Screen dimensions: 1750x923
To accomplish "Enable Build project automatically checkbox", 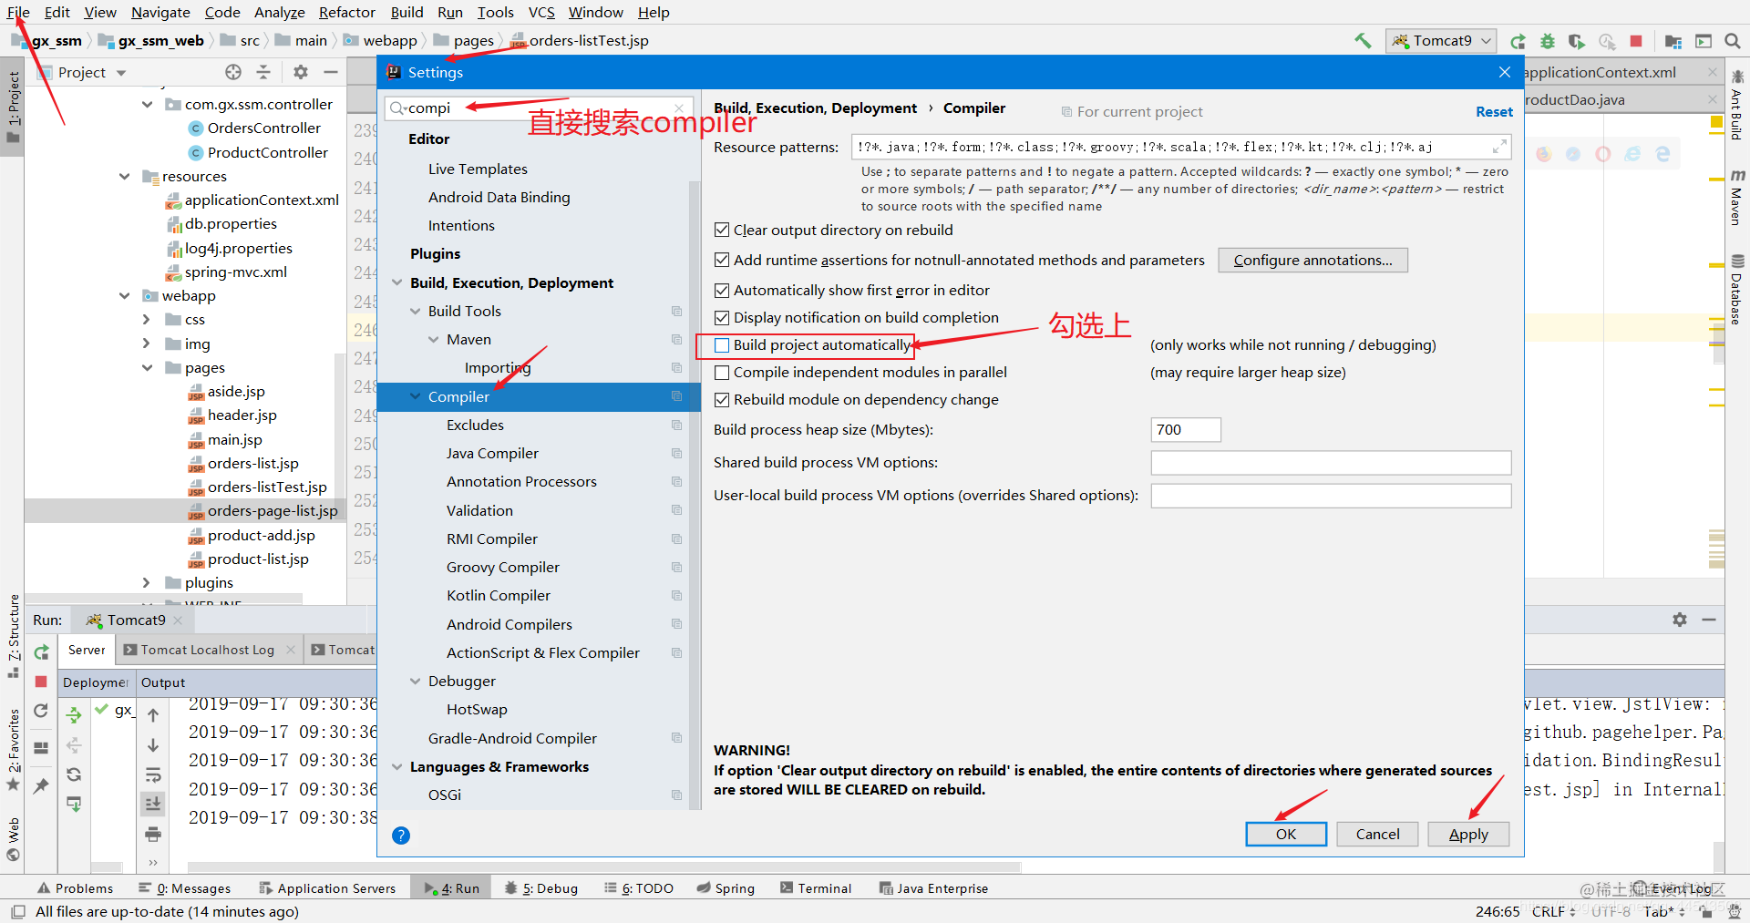I will 722,345.
